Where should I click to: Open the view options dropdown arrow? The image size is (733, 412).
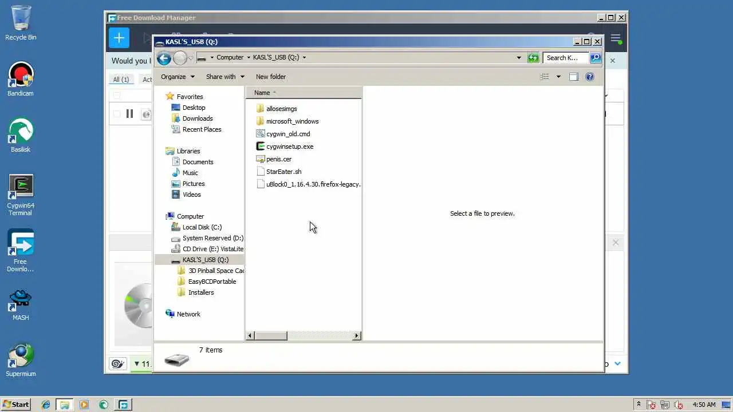pos(558,77)
